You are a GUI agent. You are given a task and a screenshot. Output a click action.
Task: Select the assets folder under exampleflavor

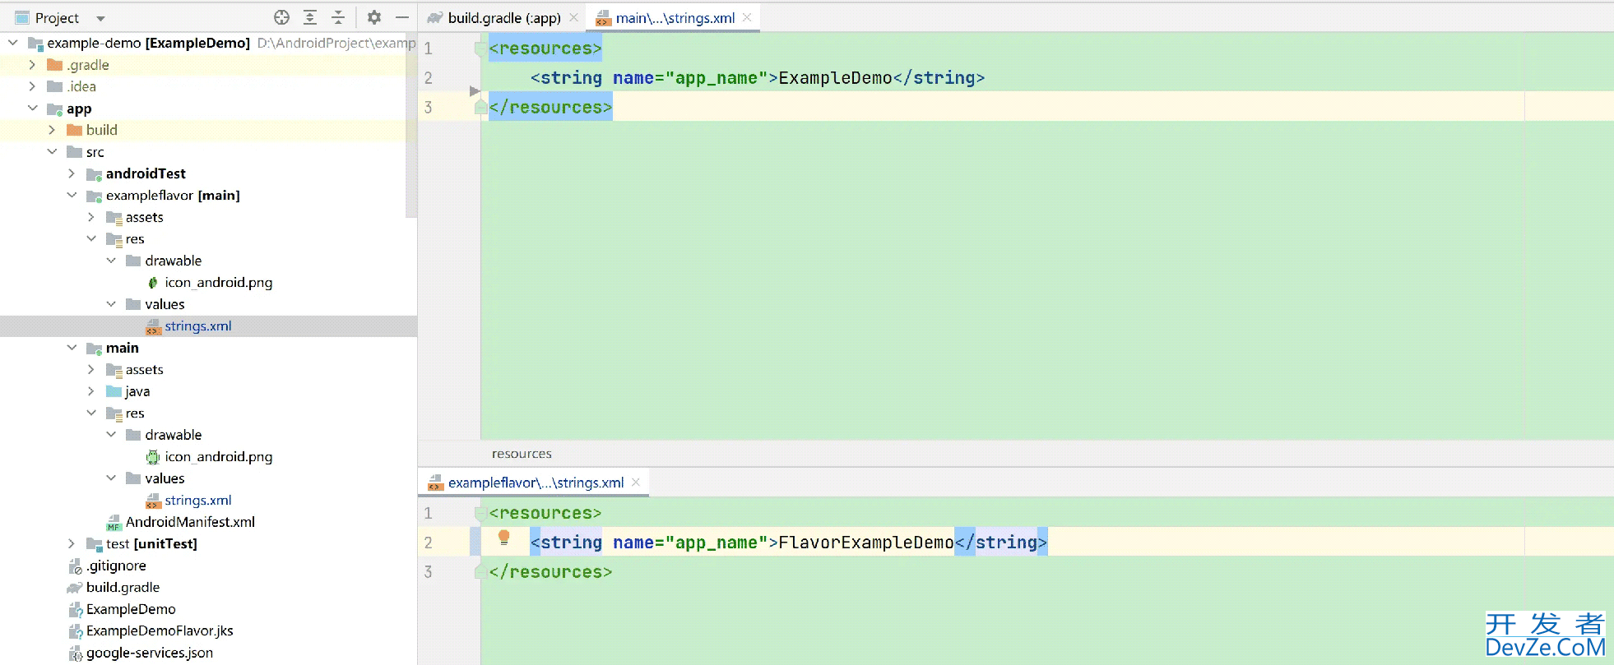click(x=145, y=217)
